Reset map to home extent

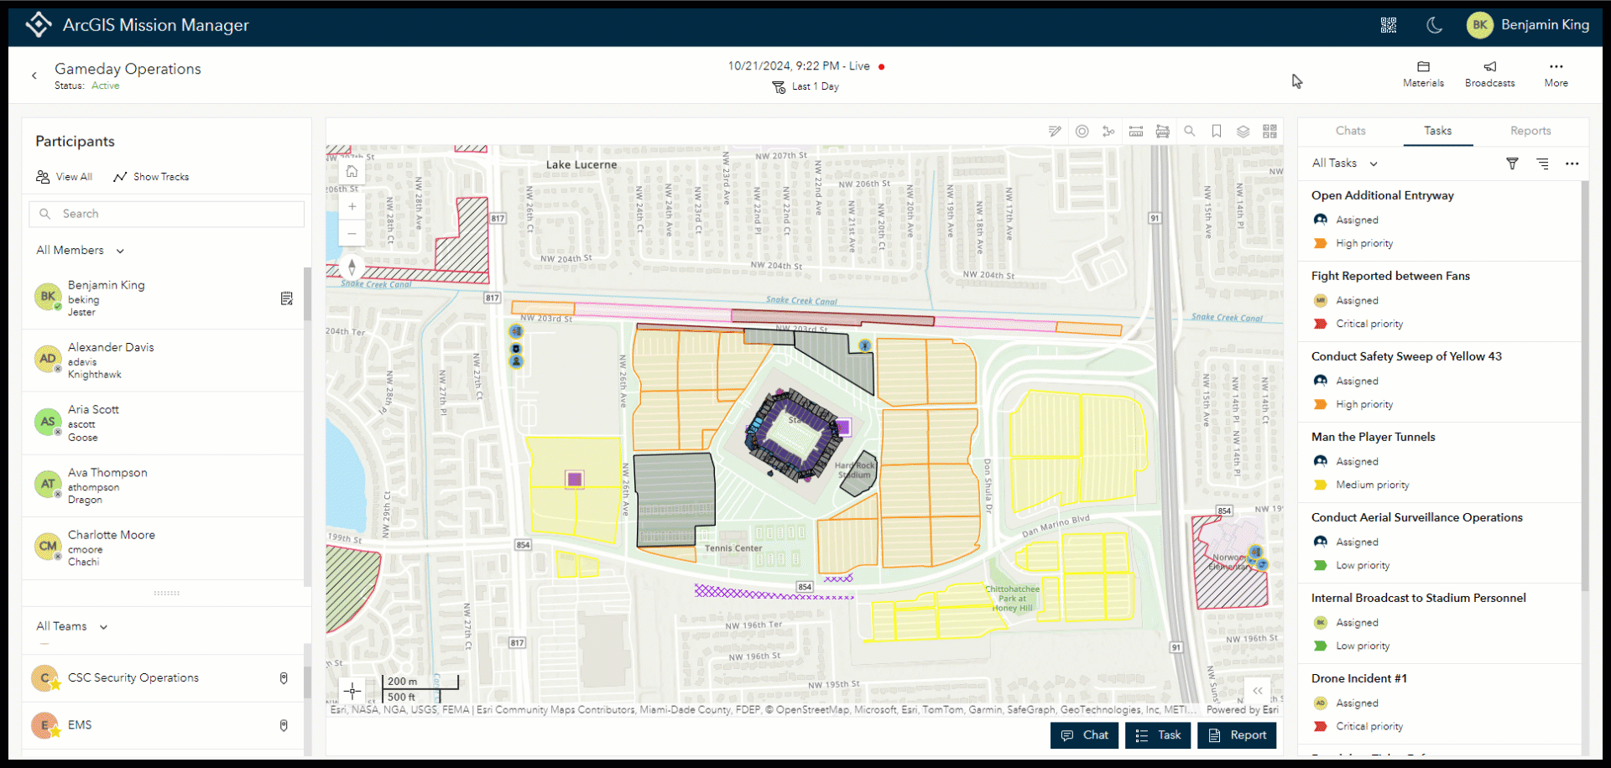352,171
